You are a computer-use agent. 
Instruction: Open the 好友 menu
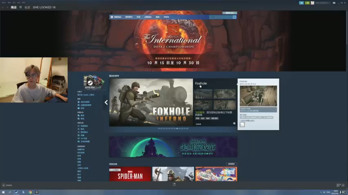14,3
